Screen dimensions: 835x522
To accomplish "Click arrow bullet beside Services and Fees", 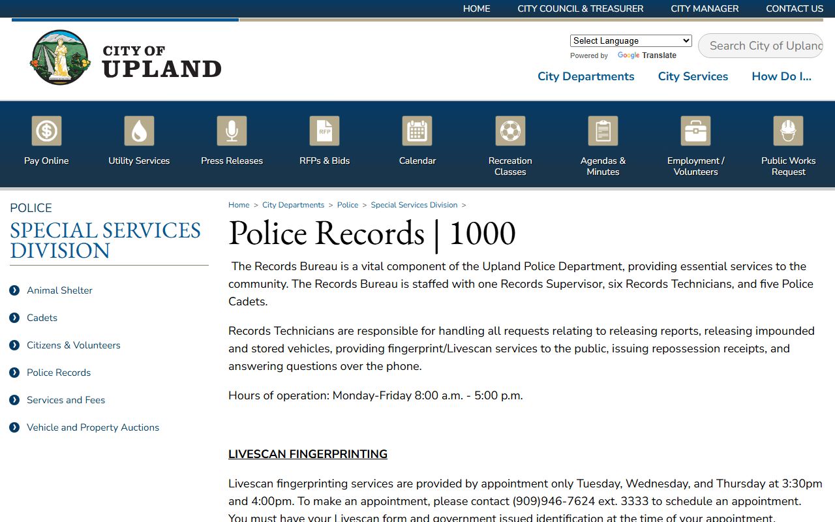I will (14, 400).
